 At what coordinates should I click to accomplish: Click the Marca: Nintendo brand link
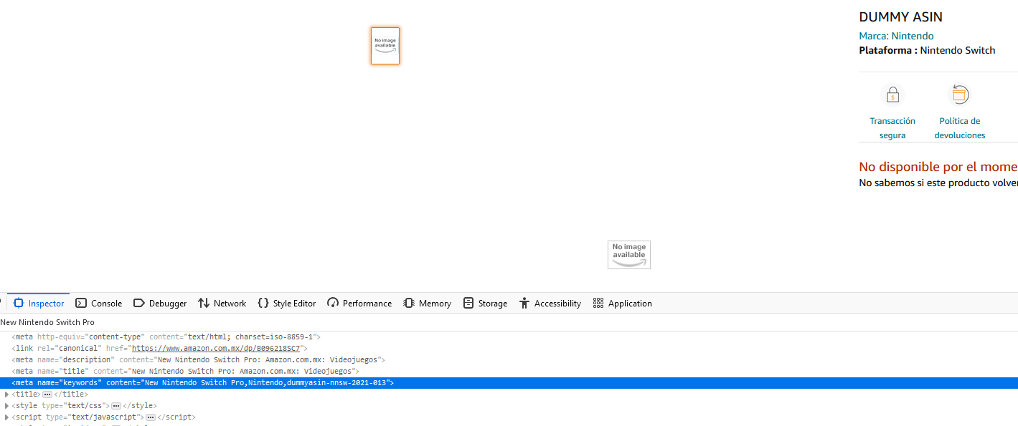click(x=896, y=36)
